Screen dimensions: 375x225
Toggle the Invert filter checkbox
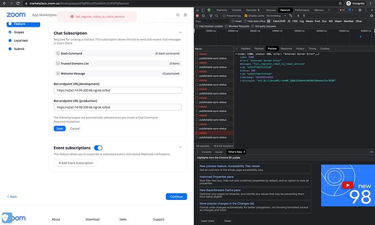(x=233, y=21)
